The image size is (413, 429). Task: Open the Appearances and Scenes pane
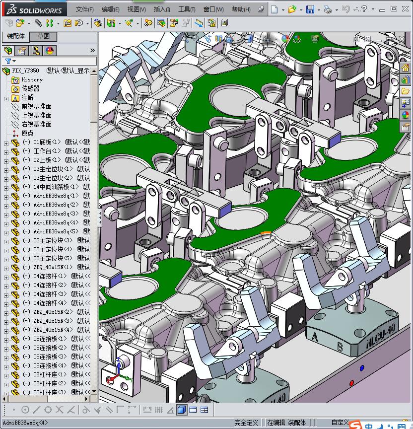[406, 115]
